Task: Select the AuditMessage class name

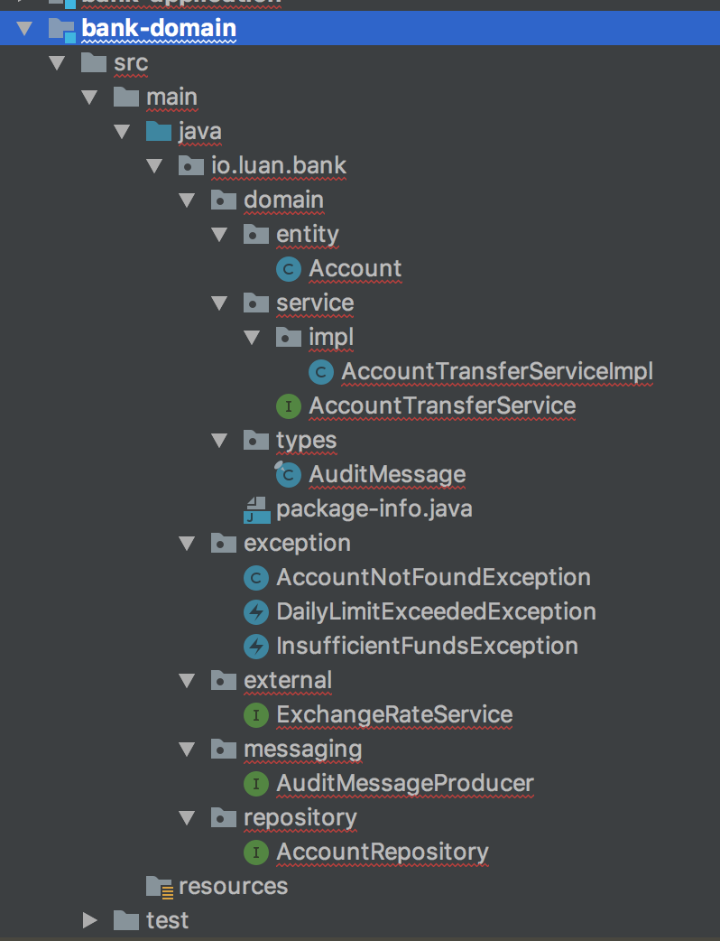Action: tap(387, 475)
